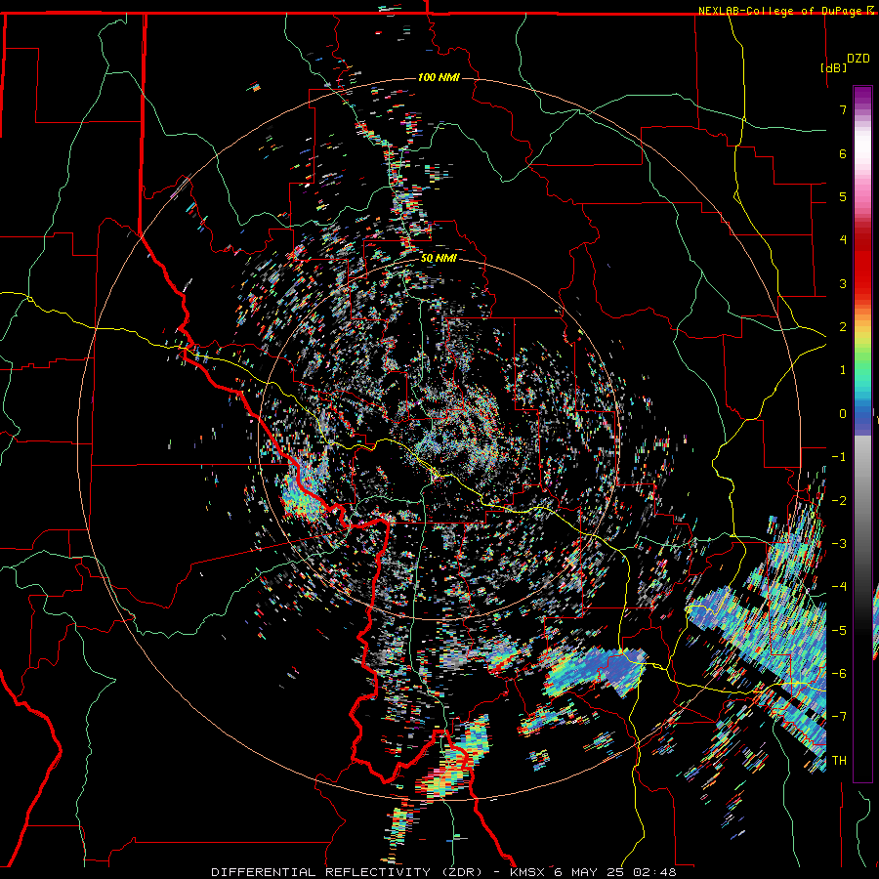Click the 100 NMI range ring label
Image resolution: width=879 pixels, height=879 pixels.
(439, 77)
